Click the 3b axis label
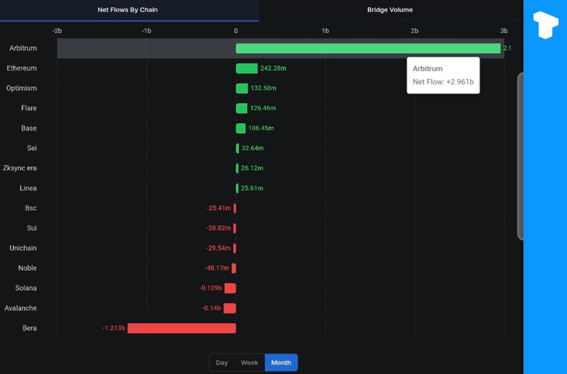This screenshot has height=374, width=567. (504, 31)
